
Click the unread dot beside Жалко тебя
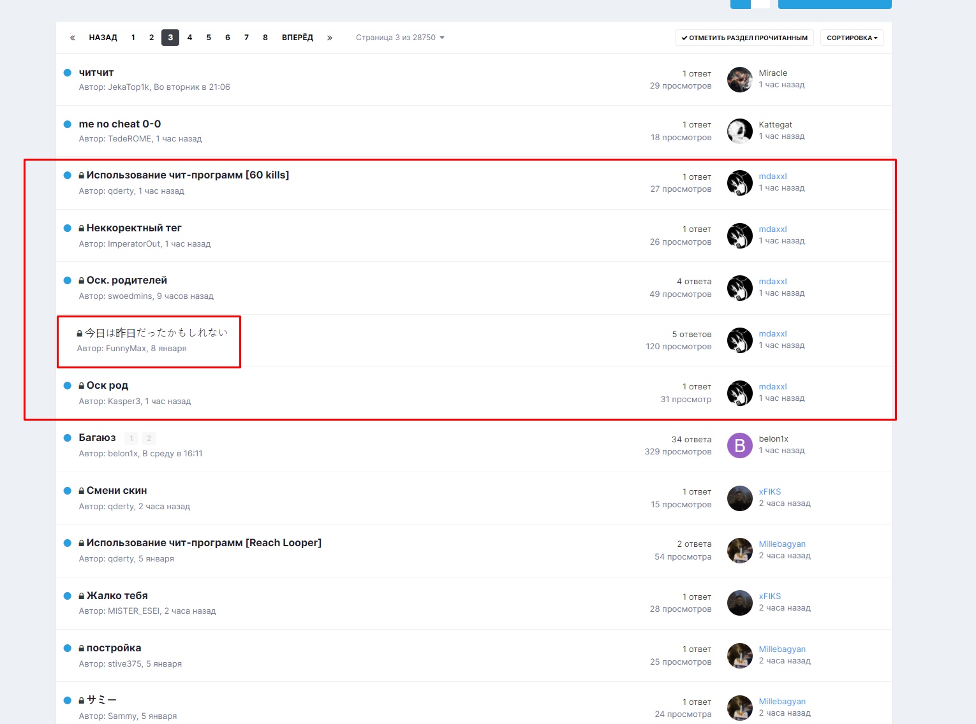pyautogui.click(x=68, y=596)
